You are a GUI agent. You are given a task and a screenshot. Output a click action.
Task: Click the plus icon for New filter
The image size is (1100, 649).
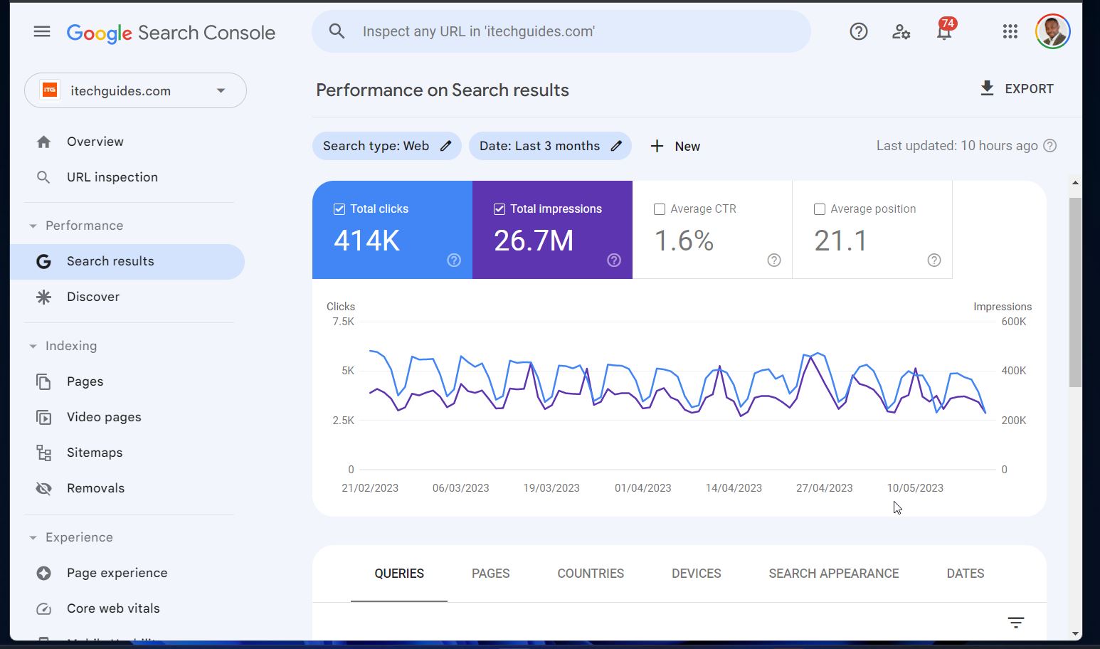[x=657, y=146]
